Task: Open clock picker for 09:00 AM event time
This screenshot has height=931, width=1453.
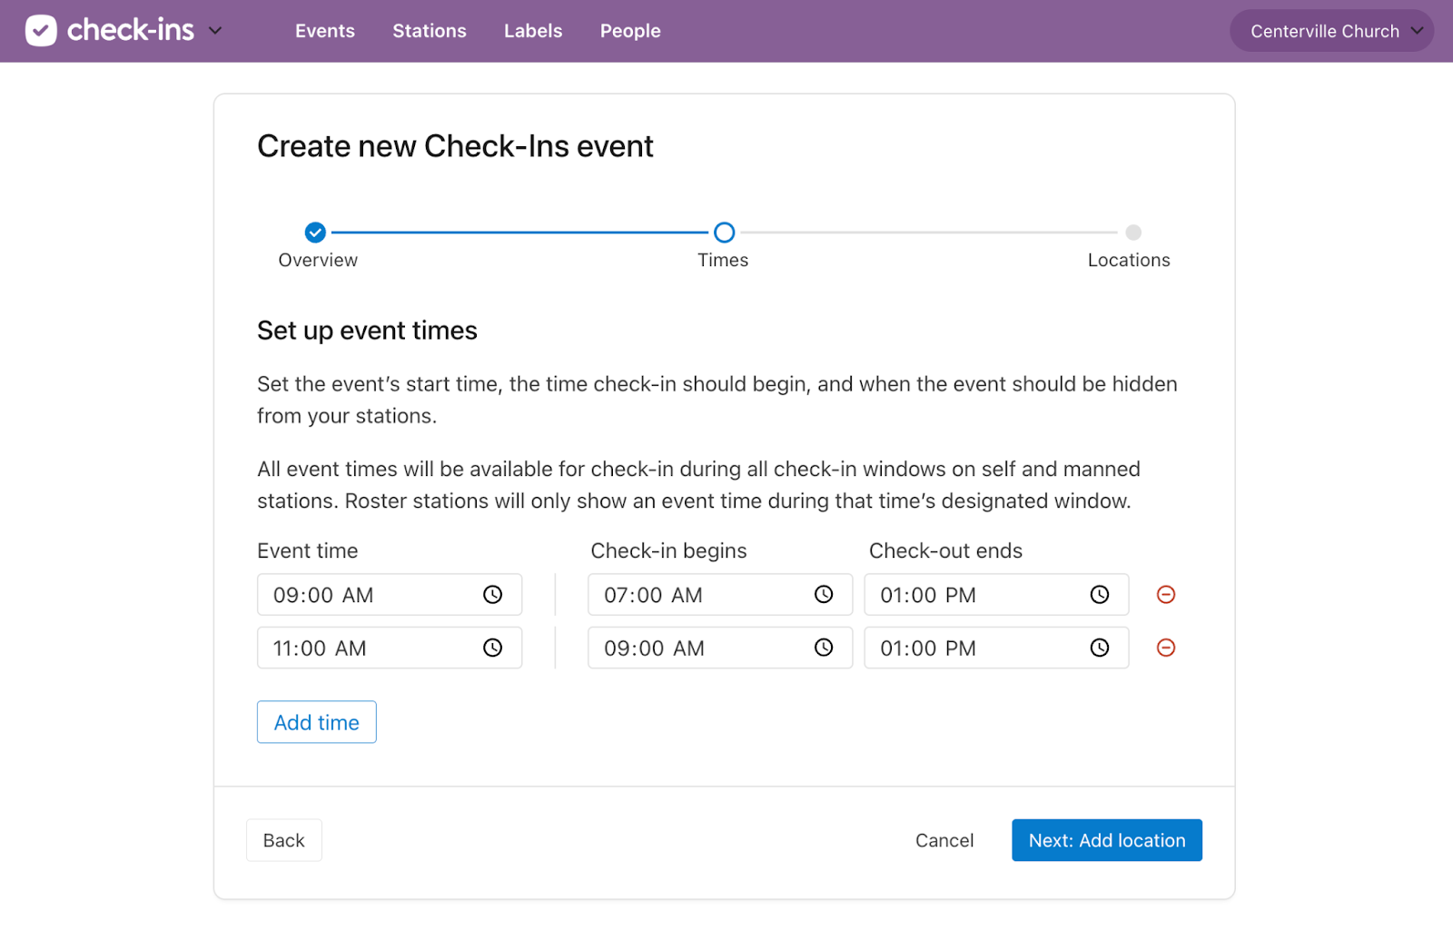Action: [x=492, y=595]
